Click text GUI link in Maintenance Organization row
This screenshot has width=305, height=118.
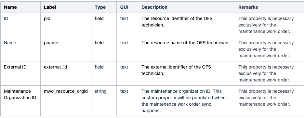point(124,91)
